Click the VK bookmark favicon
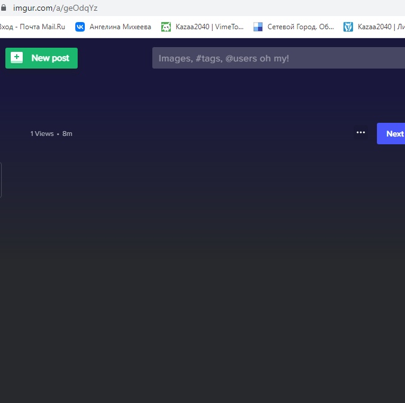 point(80,26)
